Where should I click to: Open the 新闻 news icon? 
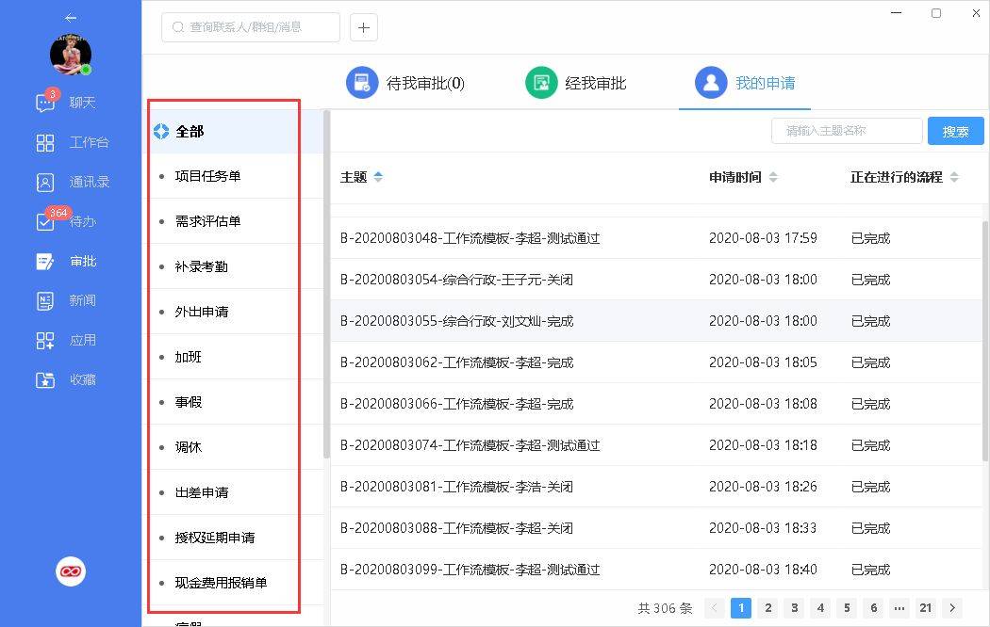click(x=45, y=301)
